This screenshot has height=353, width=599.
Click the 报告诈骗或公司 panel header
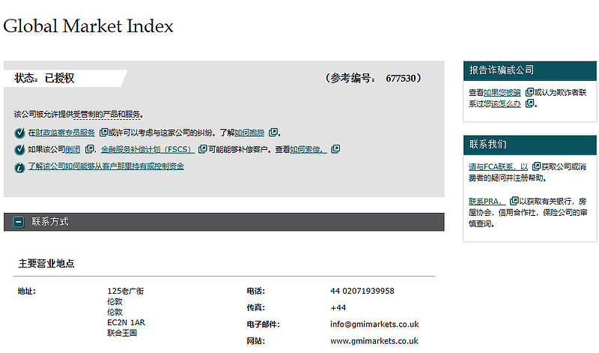(530, 70)
